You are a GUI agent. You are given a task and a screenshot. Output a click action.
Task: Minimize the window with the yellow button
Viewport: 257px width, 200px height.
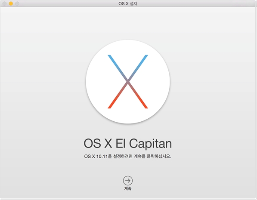(x=11, y=3)
